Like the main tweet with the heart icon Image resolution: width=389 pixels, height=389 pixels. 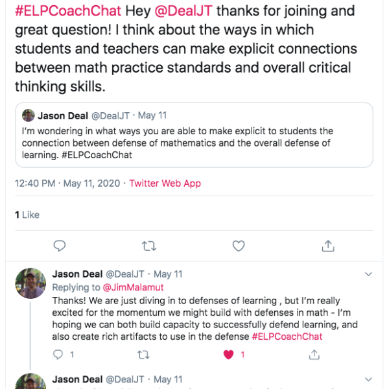point(239,246)
